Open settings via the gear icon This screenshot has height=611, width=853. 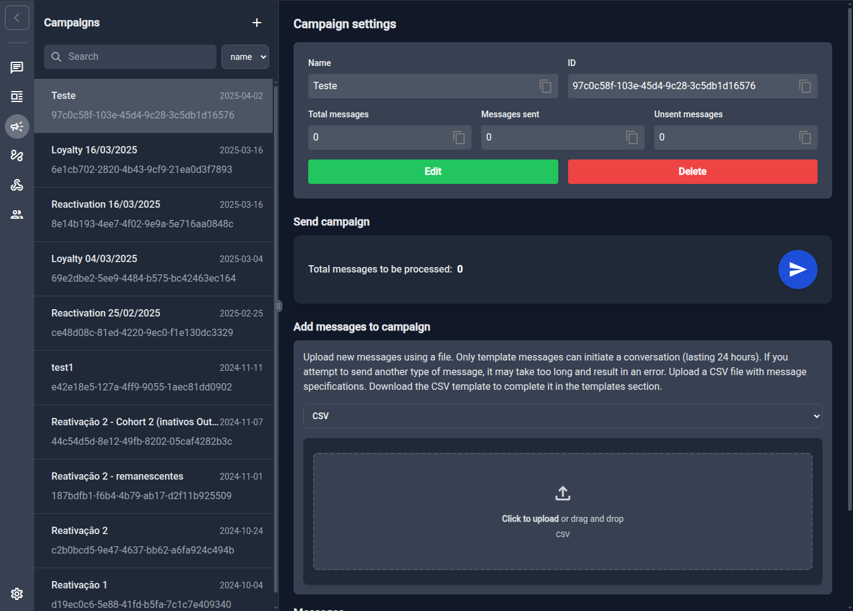click(x=17, y=593)
